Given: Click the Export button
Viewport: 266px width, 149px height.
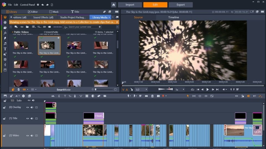Looking at the screenshot, I should 181,5.
